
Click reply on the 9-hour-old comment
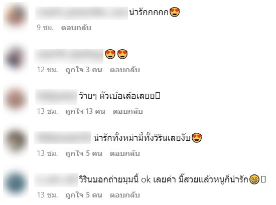(x=76, y=28)
